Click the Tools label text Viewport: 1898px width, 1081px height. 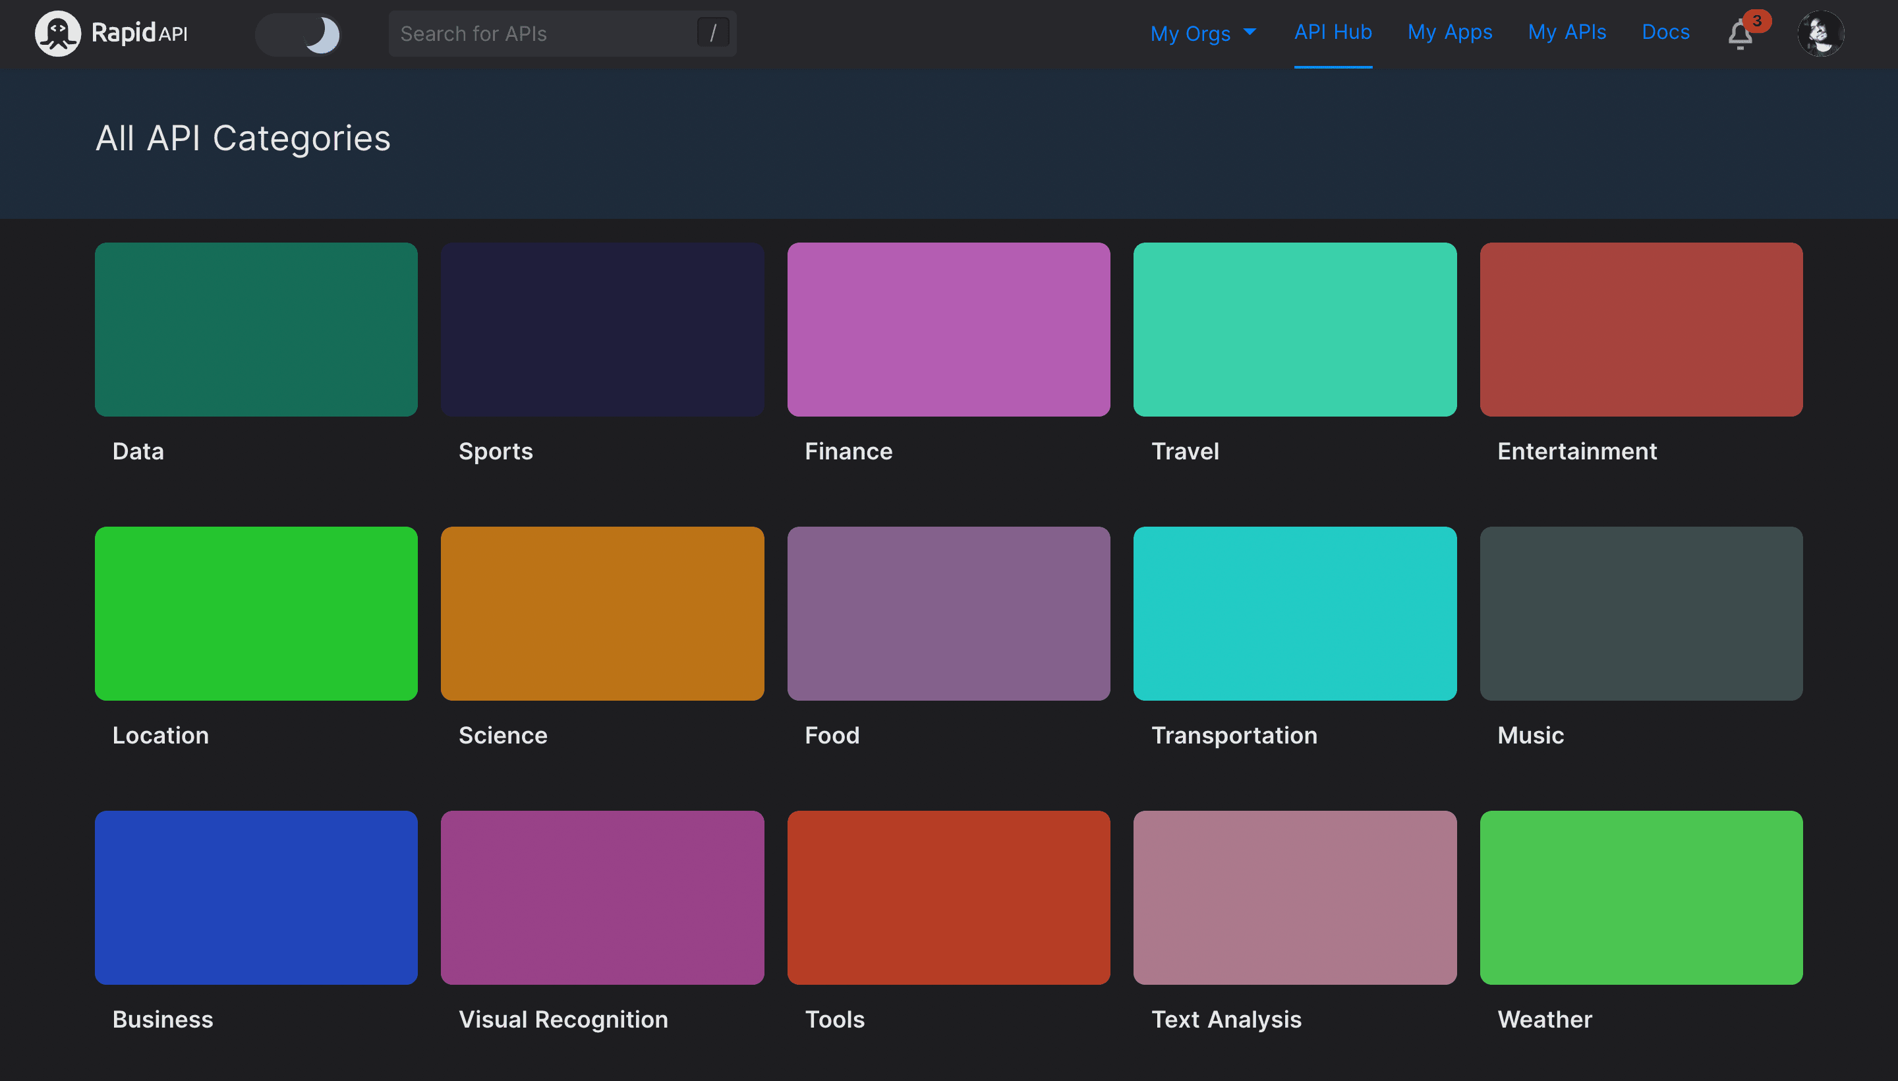tap(834, 1020)
